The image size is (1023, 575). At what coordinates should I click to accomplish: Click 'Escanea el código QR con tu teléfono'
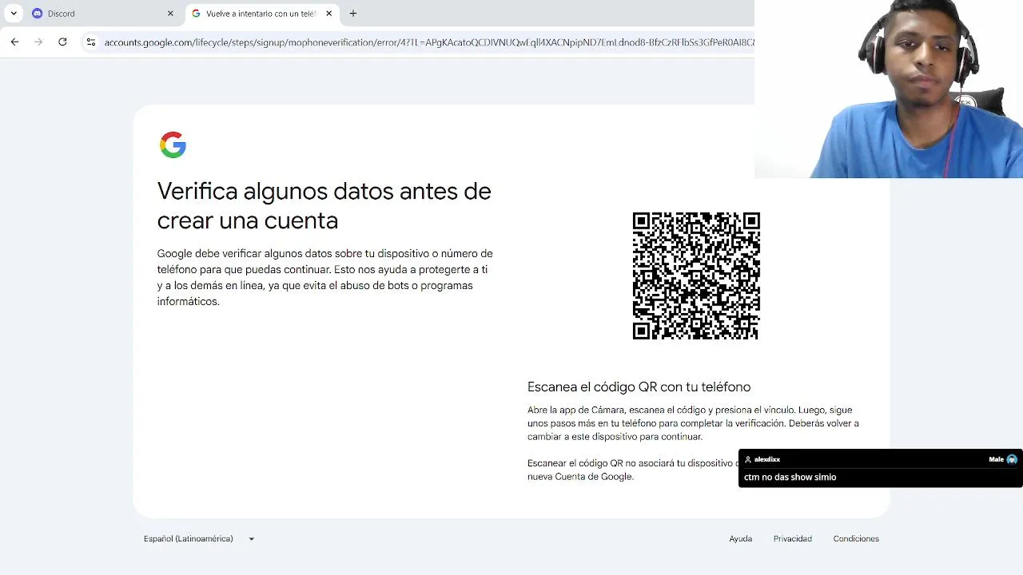tap(639, 387)
